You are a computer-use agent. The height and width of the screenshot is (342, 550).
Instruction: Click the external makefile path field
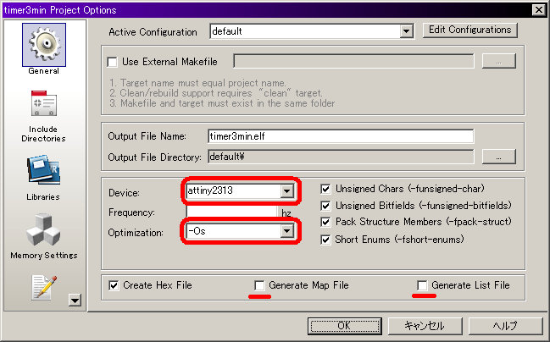click(353, 61)
